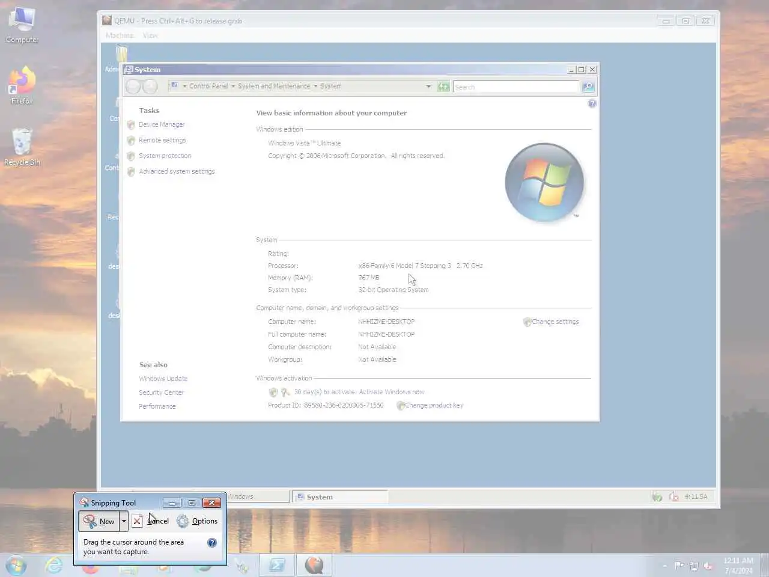Cancel the current snip

pyautogui.click(x=151, y=521)
